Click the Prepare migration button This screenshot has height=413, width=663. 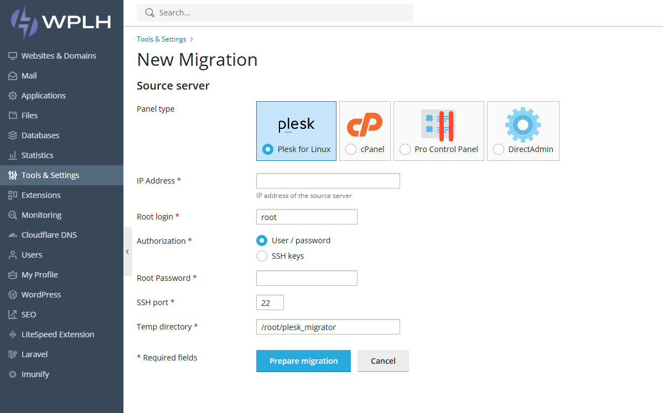pos(303,361)
